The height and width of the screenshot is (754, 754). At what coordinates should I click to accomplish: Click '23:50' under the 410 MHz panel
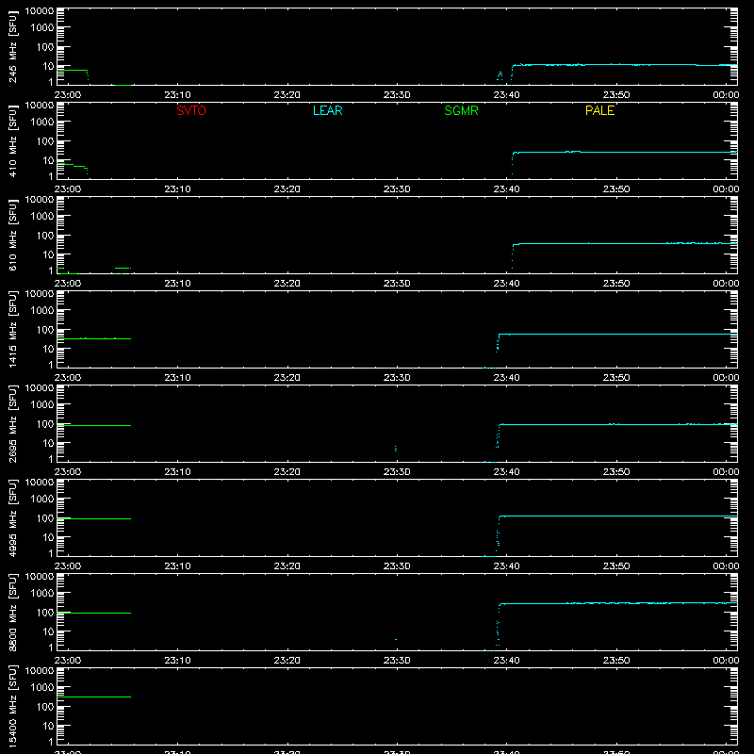pyautogui.click(x=616, y=189)
